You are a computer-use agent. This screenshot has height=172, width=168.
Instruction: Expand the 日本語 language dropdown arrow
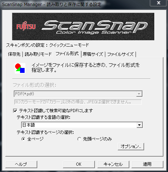coord(140,125)
